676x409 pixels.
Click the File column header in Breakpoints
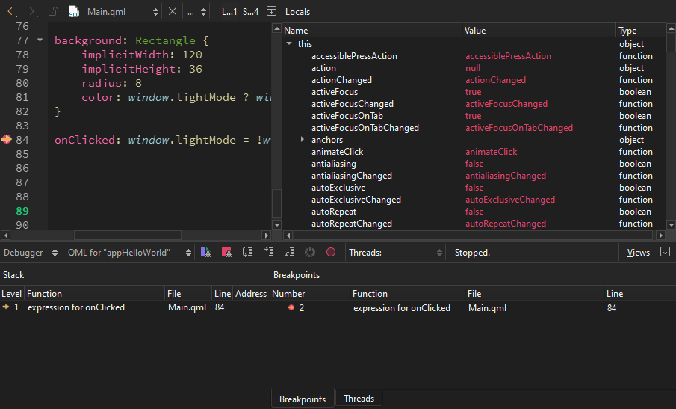[534, 293]
